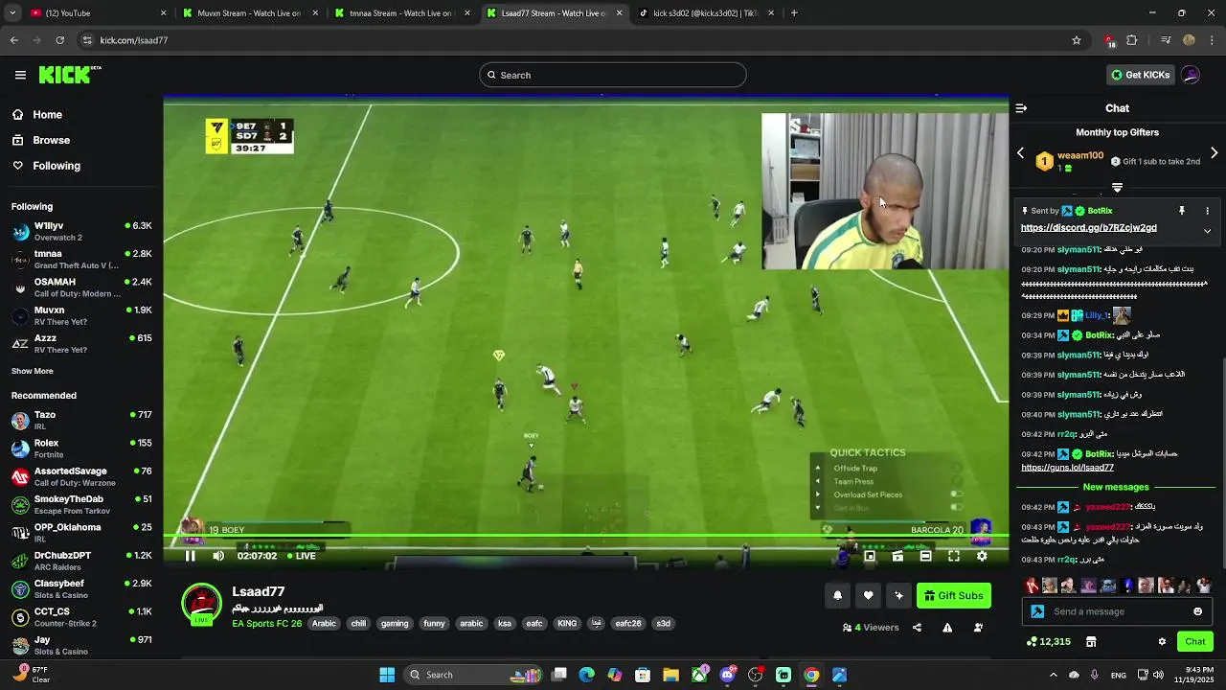
Task: Click Show More under Following
Action: (33, 371)
